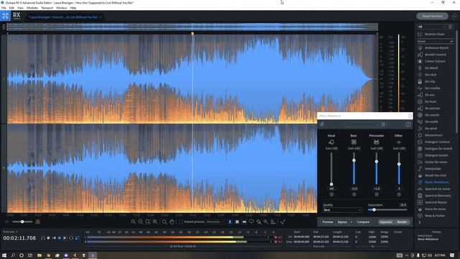Open the Transport menu
This screenshot has height=259, width=460.
(x=47, y=8)
